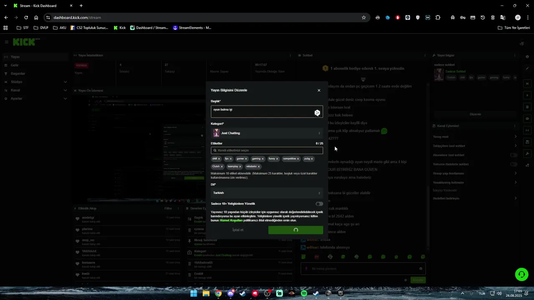Toggle Abonelere özel sohbet switch

(x=514, y=155)
